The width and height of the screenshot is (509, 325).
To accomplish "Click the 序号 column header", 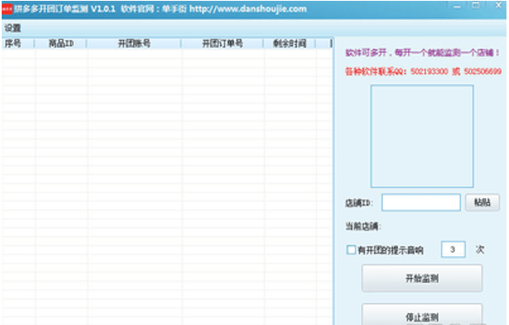I will [x=18, y=43].
